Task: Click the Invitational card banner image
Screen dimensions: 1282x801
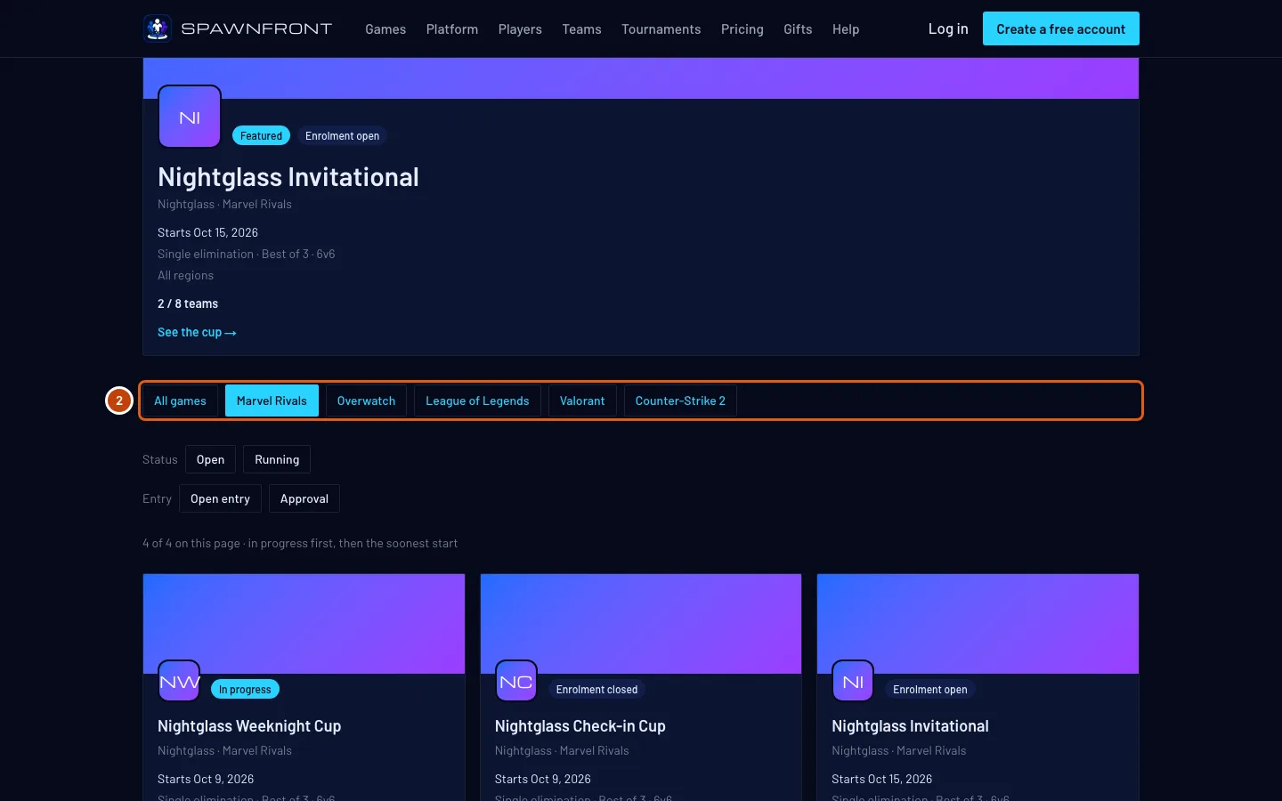Action: (978, 624)
